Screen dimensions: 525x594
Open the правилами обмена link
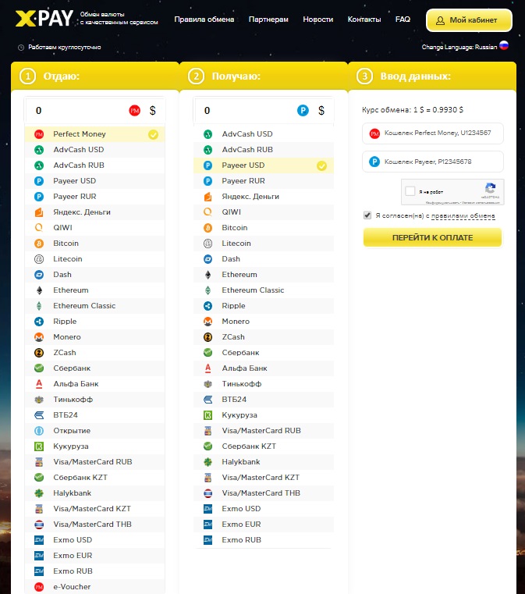pos(463,216)
